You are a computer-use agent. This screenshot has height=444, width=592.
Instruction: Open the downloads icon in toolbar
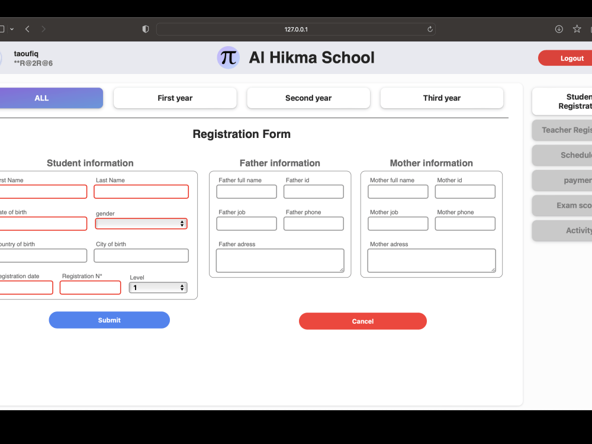[x=559, y=29]
